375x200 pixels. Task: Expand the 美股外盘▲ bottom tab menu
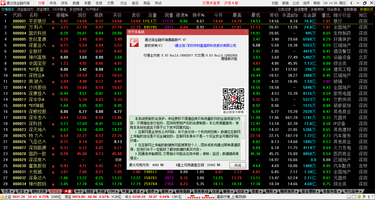[332, 191]
